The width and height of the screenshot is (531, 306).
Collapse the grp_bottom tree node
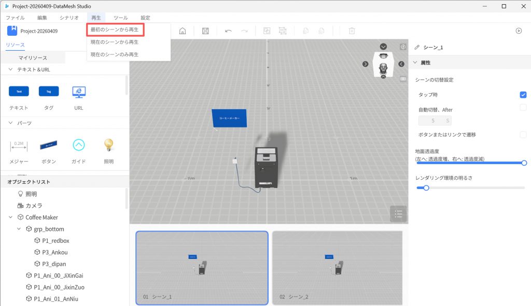(x=20, y=229)
